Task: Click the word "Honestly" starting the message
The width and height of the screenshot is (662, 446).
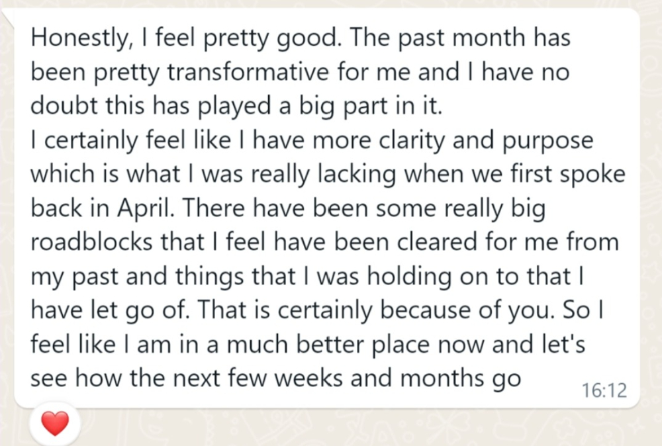Action: pos(79,38)
